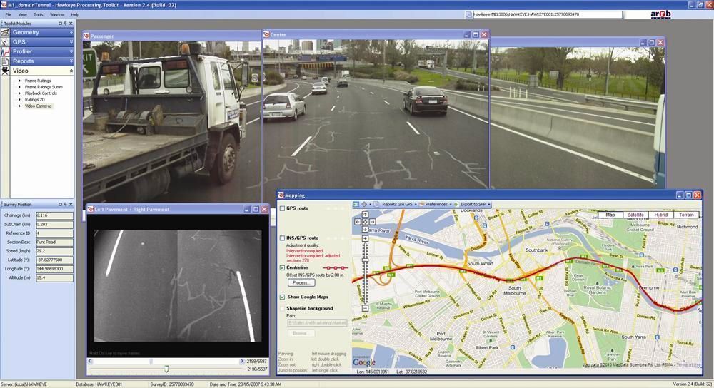This screenshot has width=714, height=388.
Task: Click the Reports module document icon
Action: click(5, 61)
